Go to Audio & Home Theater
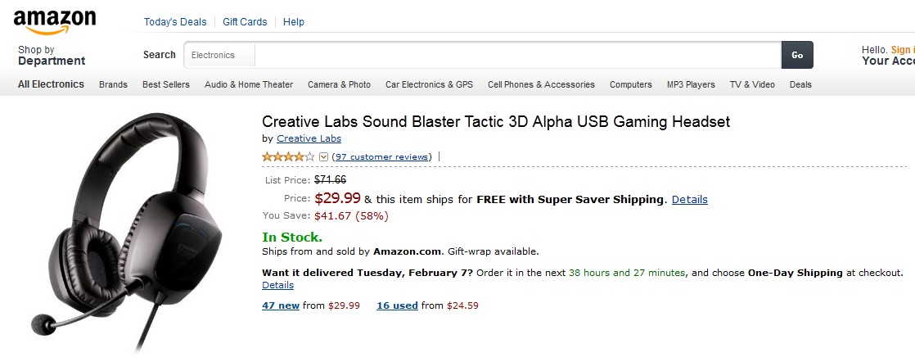This screenshot has width=915, height=362. pos(249,84)
